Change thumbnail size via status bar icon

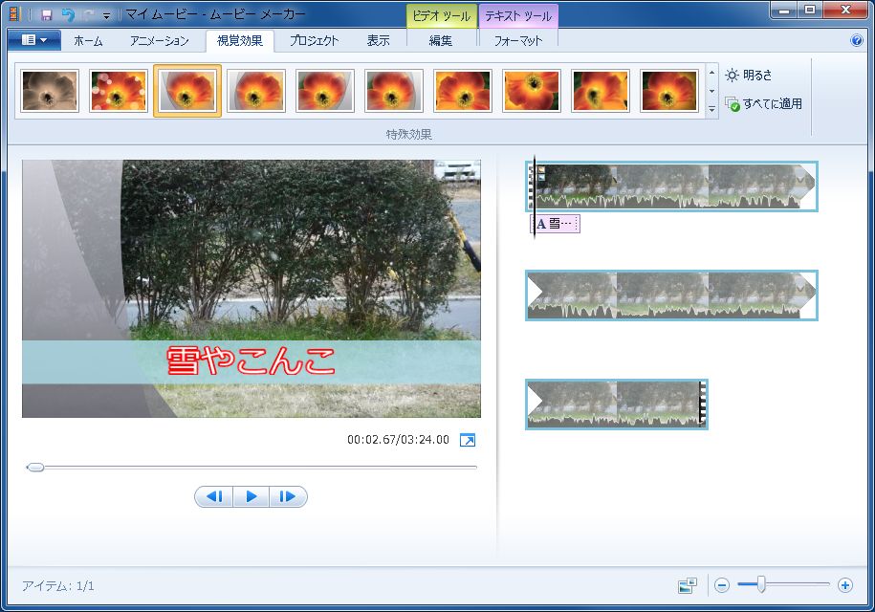(x=687, y=584)
